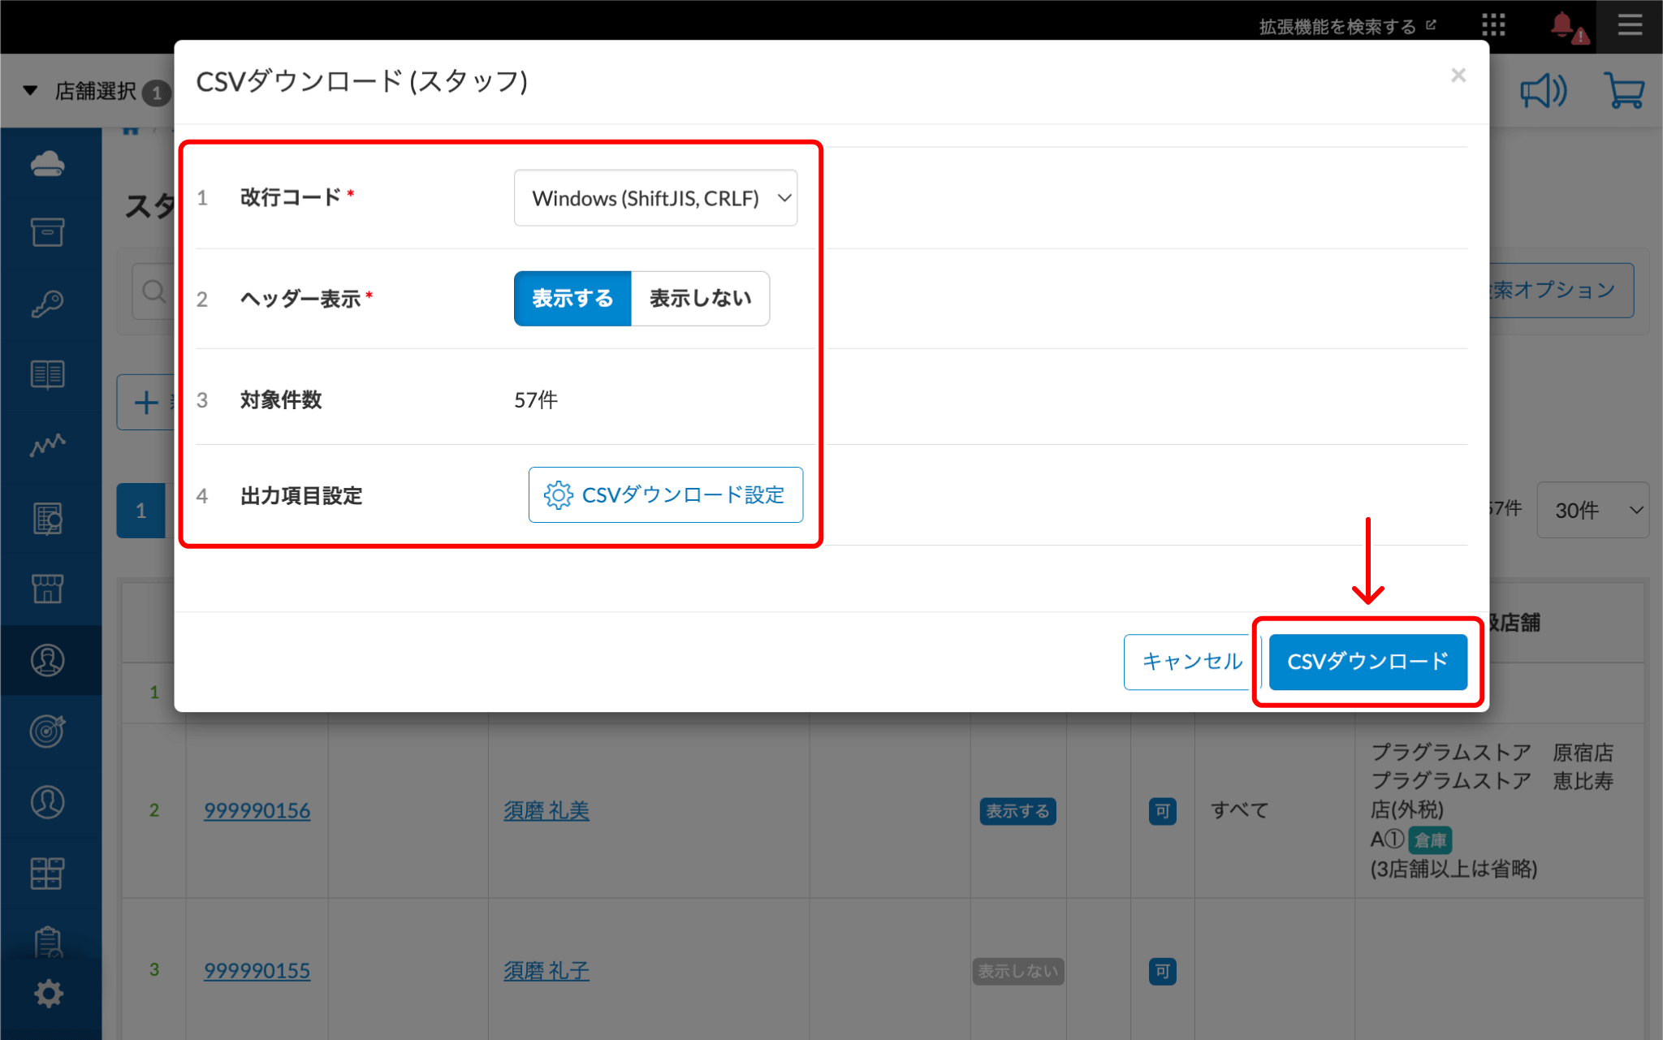Click the notification bell icon
The height and width of the screenshot is (1040, 1663).
[x=1563, y=26]
